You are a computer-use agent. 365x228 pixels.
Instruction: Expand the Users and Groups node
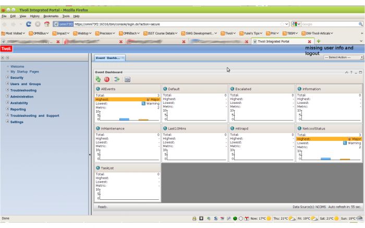pyautogui.click(x=7, y=83)
